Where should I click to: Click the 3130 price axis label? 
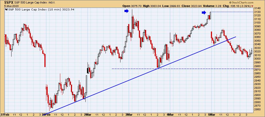[x=257, y=12]
